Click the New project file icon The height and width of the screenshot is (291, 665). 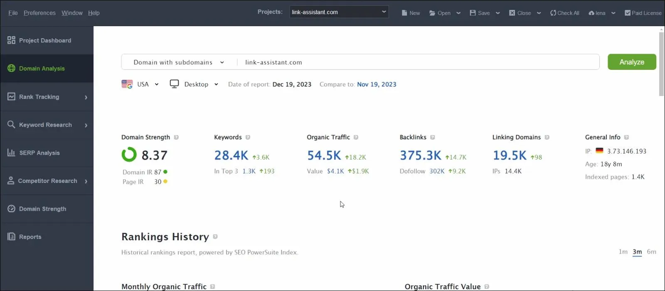tap(404, 13)
